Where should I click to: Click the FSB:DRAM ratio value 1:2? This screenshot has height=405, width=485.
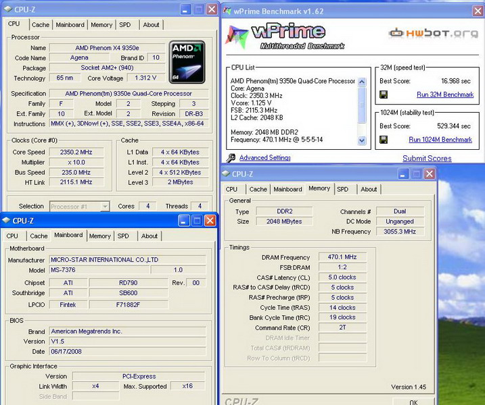[x=342, y=267]
